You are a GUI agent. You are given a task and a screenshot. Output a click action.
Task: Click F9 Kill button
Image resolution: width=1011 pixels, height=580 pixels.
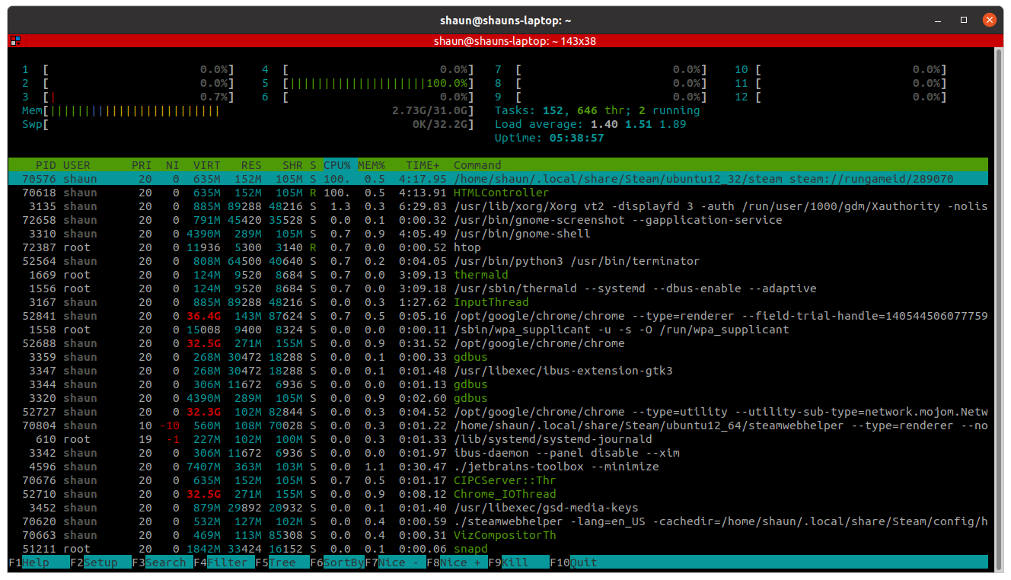518,562
